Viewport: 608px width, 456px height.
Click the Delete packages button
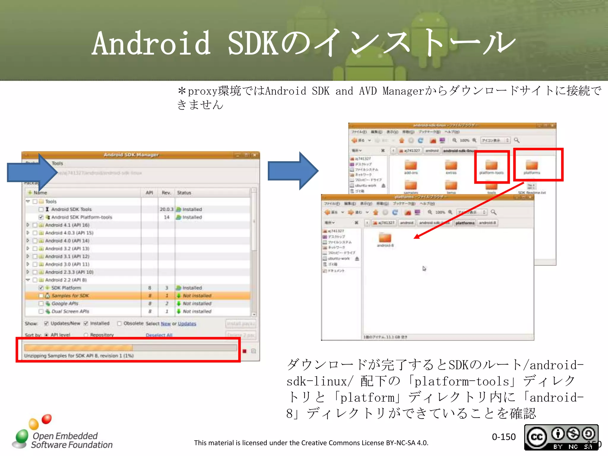(241, 335)
